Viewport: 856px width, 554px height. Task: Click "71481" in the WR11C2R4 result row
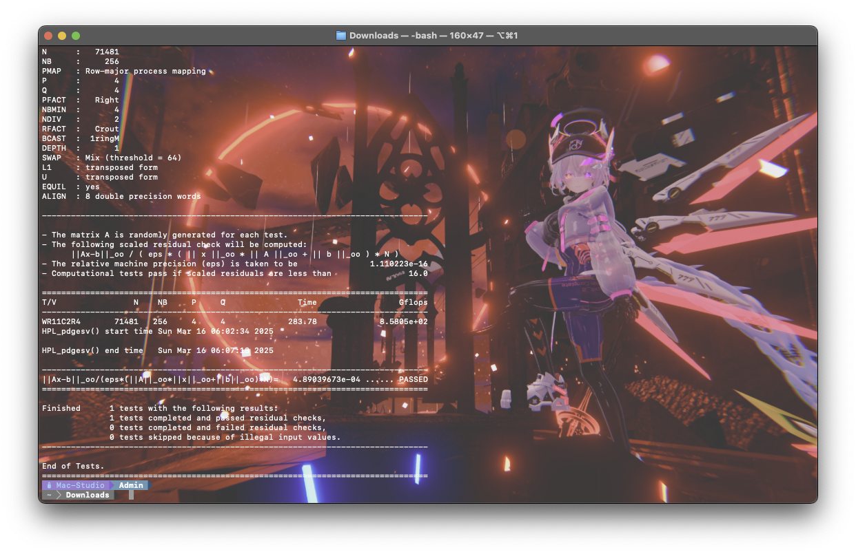coord(126,321)
